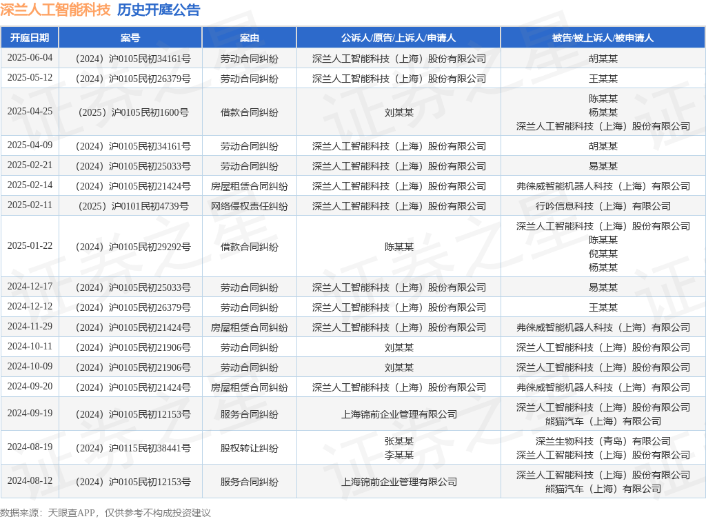Click case number (2024)沪0105民初29292号
The image size is (706, 519).
click(x=130, y=247)
